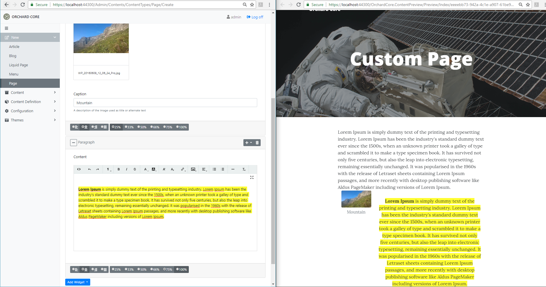Expand the Content menu in sidebar
Image resolution: width=546 pixels, height=287 pixels.
(x=30, y=92)
